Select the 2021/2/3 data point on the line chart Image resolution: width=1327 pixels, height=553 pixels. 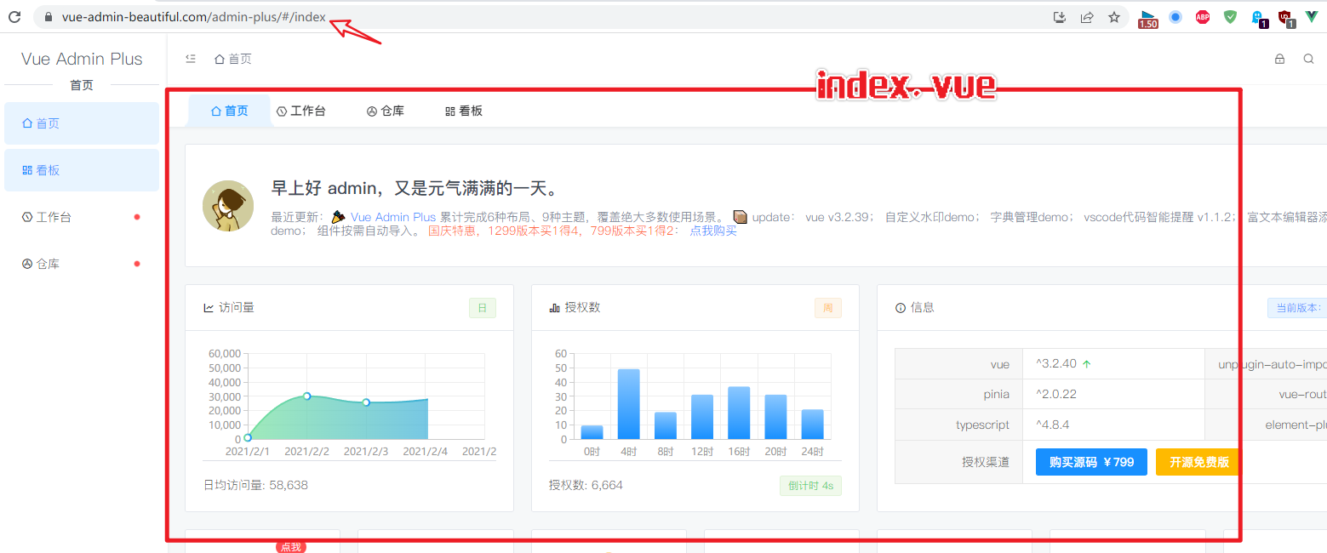point(366,402)
